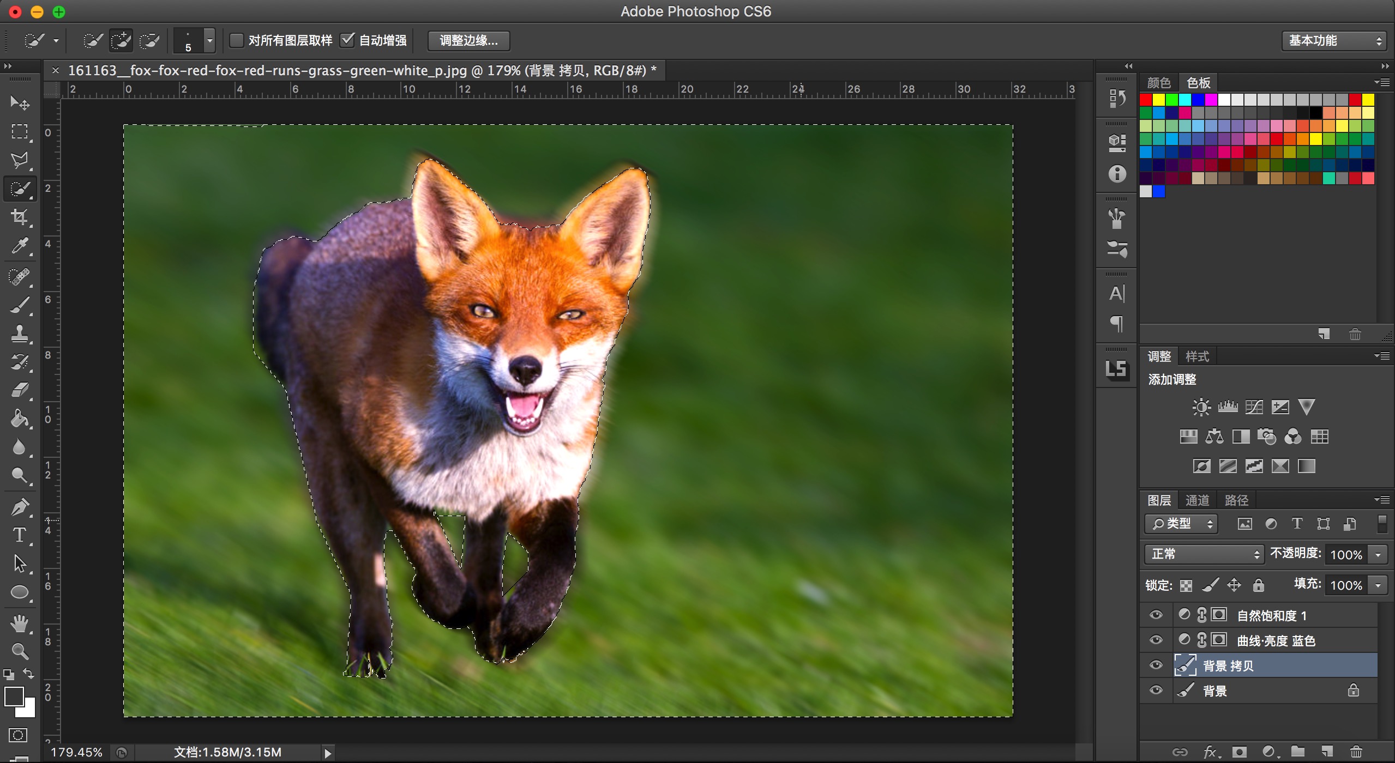Image resolution: width=1395 pixels, height=763 pixels.
Task: Choose subtract from selection mode
Action: pyautogui.click(x=149, y=40)
